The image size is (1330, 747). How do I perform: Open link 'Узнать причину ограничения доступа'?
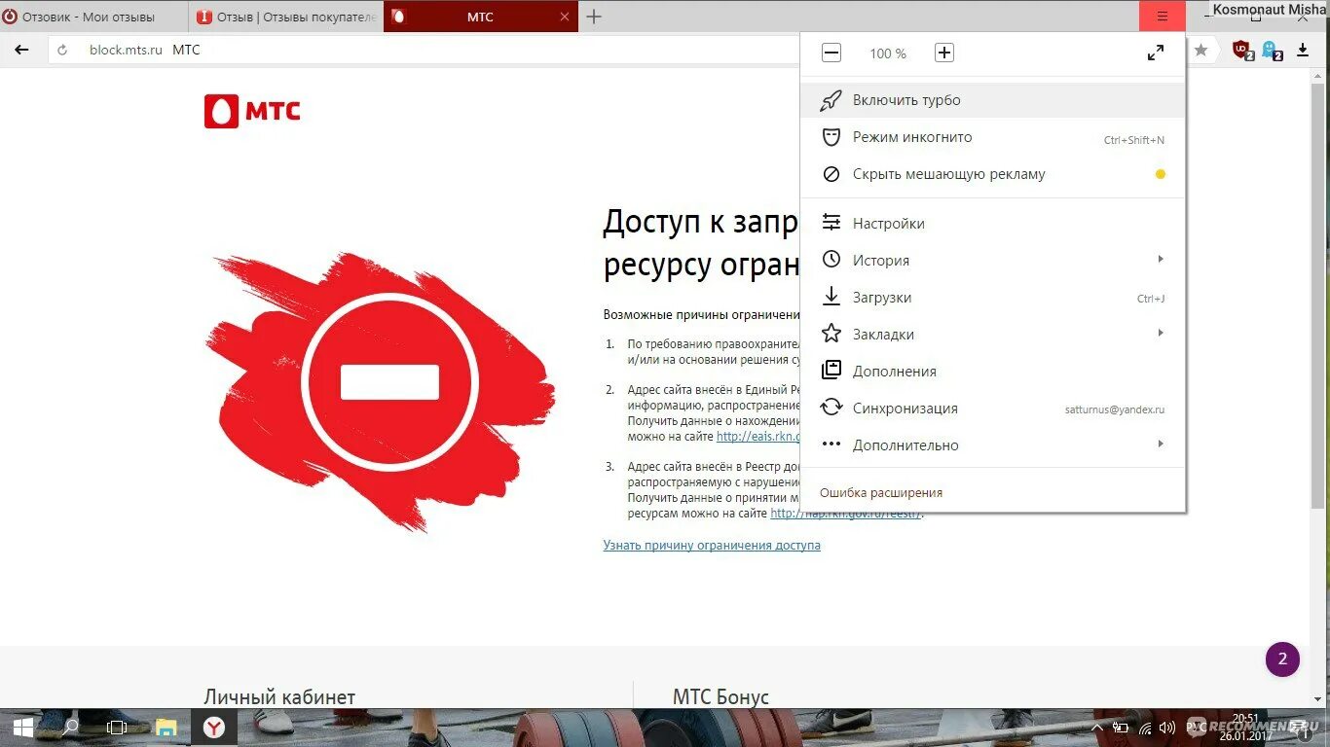[x=711, y=546]
